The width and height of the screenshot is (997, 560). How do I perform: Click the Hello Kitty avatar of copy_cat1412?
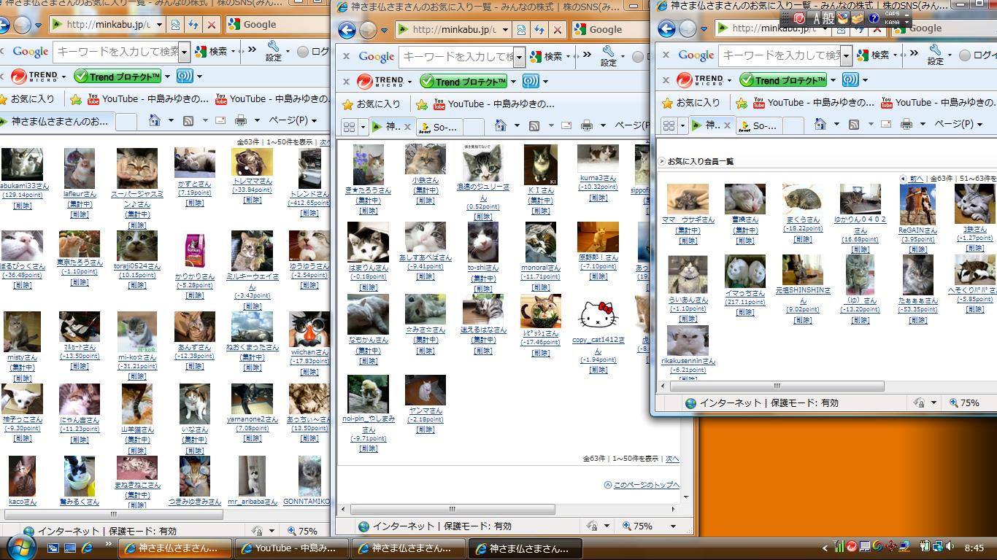(x=598, y=315)
